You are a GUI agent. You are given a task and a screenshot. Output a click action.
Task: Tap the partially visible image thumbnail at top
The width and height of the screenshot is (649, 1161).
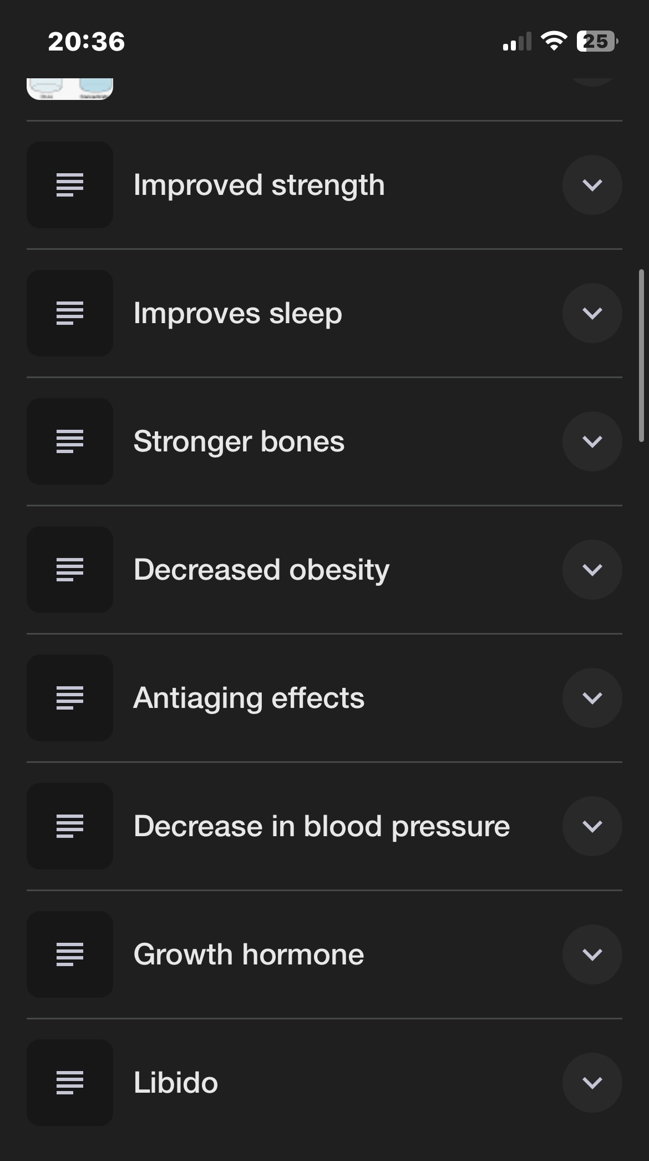pos(70,89)
